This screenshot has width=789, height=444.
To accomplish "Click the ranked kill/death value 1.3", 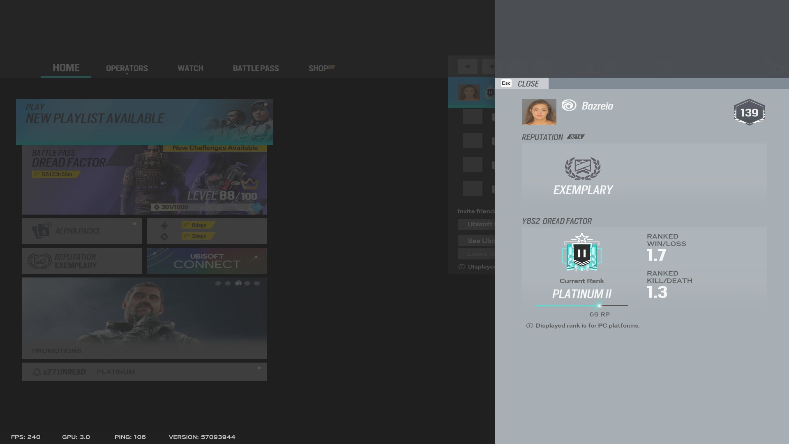I will pyautogui.click(x=657, y=292).
